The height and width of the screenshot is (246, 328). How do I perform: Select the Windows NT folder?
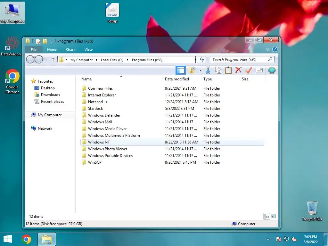tap(172, 142)
